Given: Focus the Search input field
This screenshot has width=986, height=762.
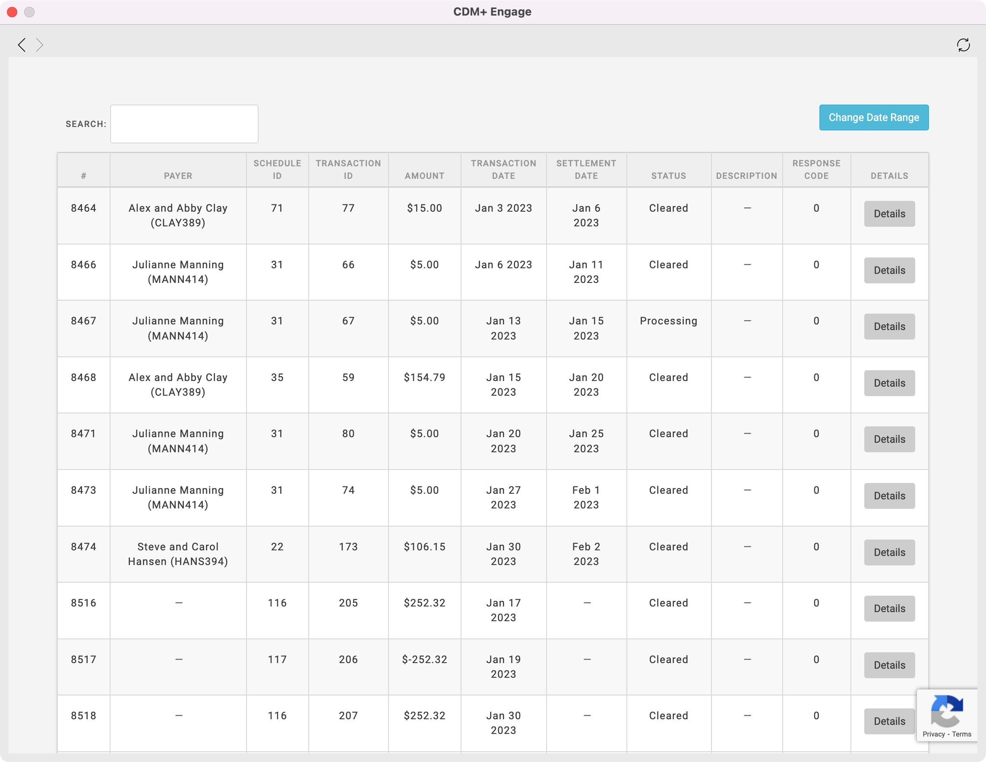Looking at the screenshot, I should [x=184, y=124].
